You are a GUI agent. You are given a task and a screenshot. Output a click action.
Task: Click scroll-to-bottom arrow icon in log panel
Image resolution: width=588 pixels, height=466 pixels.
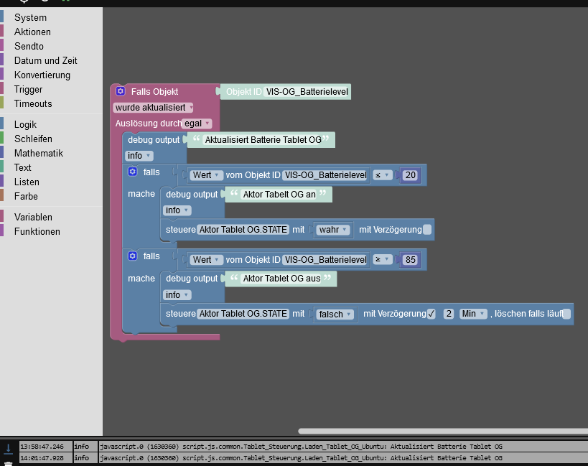pyautogui.click(x=8, y=447)
